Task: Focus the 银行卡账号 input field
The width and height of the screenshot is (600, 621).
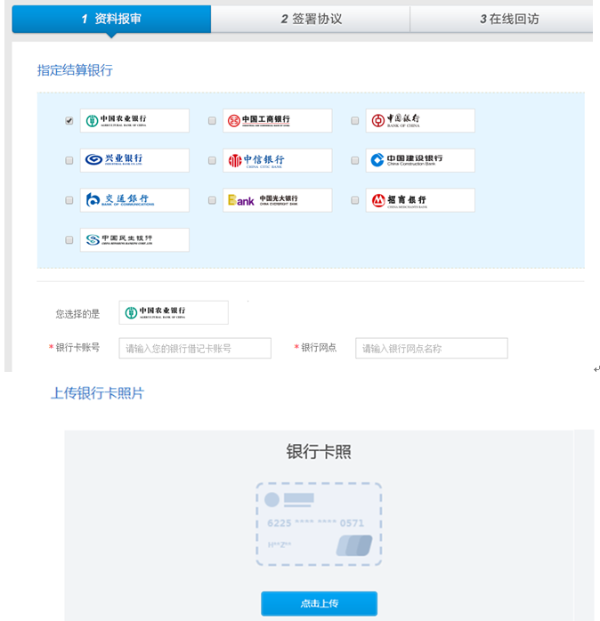Action: (x=194, y=348)
